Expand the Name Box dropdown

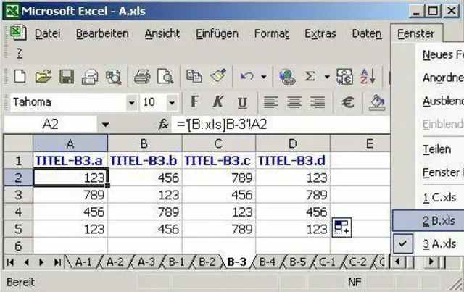point(105,124)
